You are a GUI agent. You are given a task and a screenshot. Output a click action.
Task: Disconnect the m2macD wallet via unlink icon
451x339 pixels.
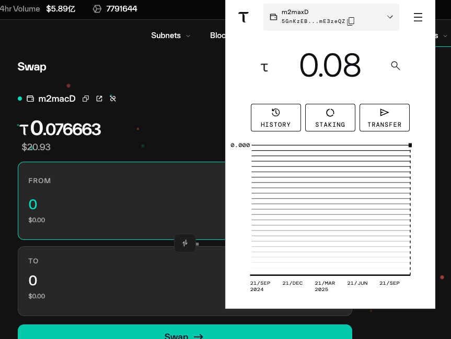pos(113,99)
